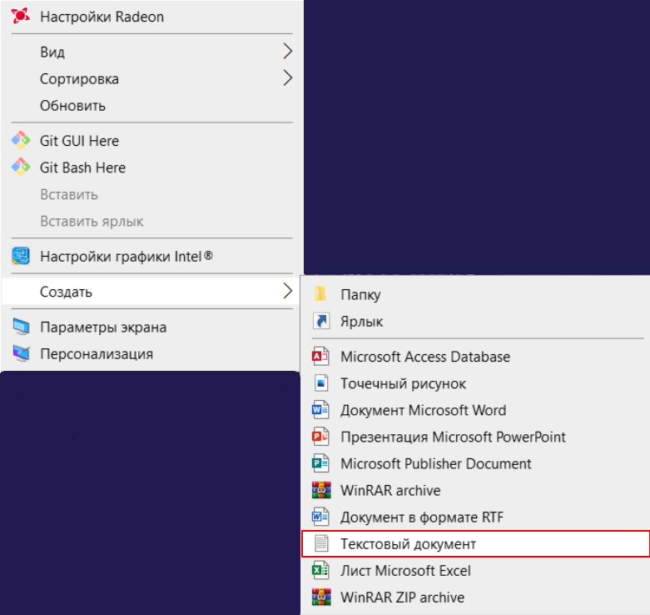This screenshot has height=615, width=650.
Task: Click the Word document icon
Action: (x=321, y=410)
